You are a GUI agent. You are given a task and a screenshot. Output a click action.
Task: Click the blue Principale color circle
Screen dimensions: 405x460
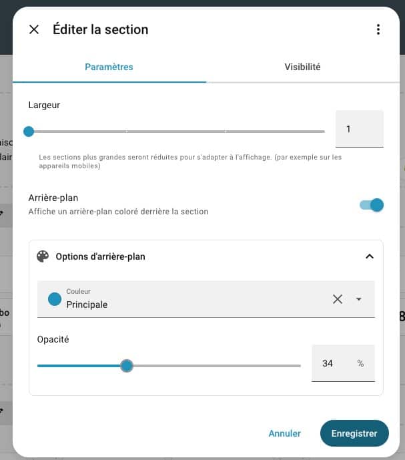[x=55, y=299]
